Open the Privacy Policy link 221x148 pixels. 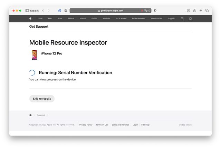(86, 125)
